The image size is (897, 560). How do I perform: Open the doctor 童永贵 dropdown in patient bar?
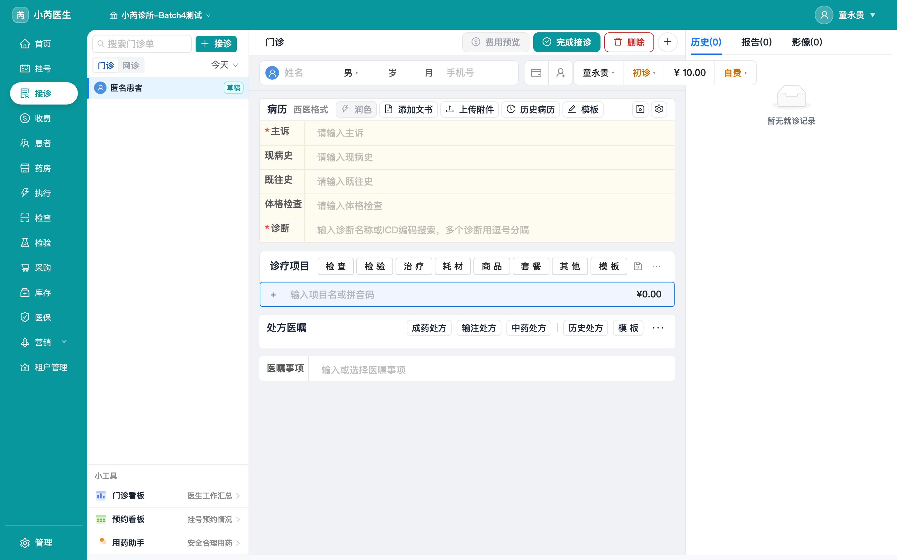pos(598,73)
